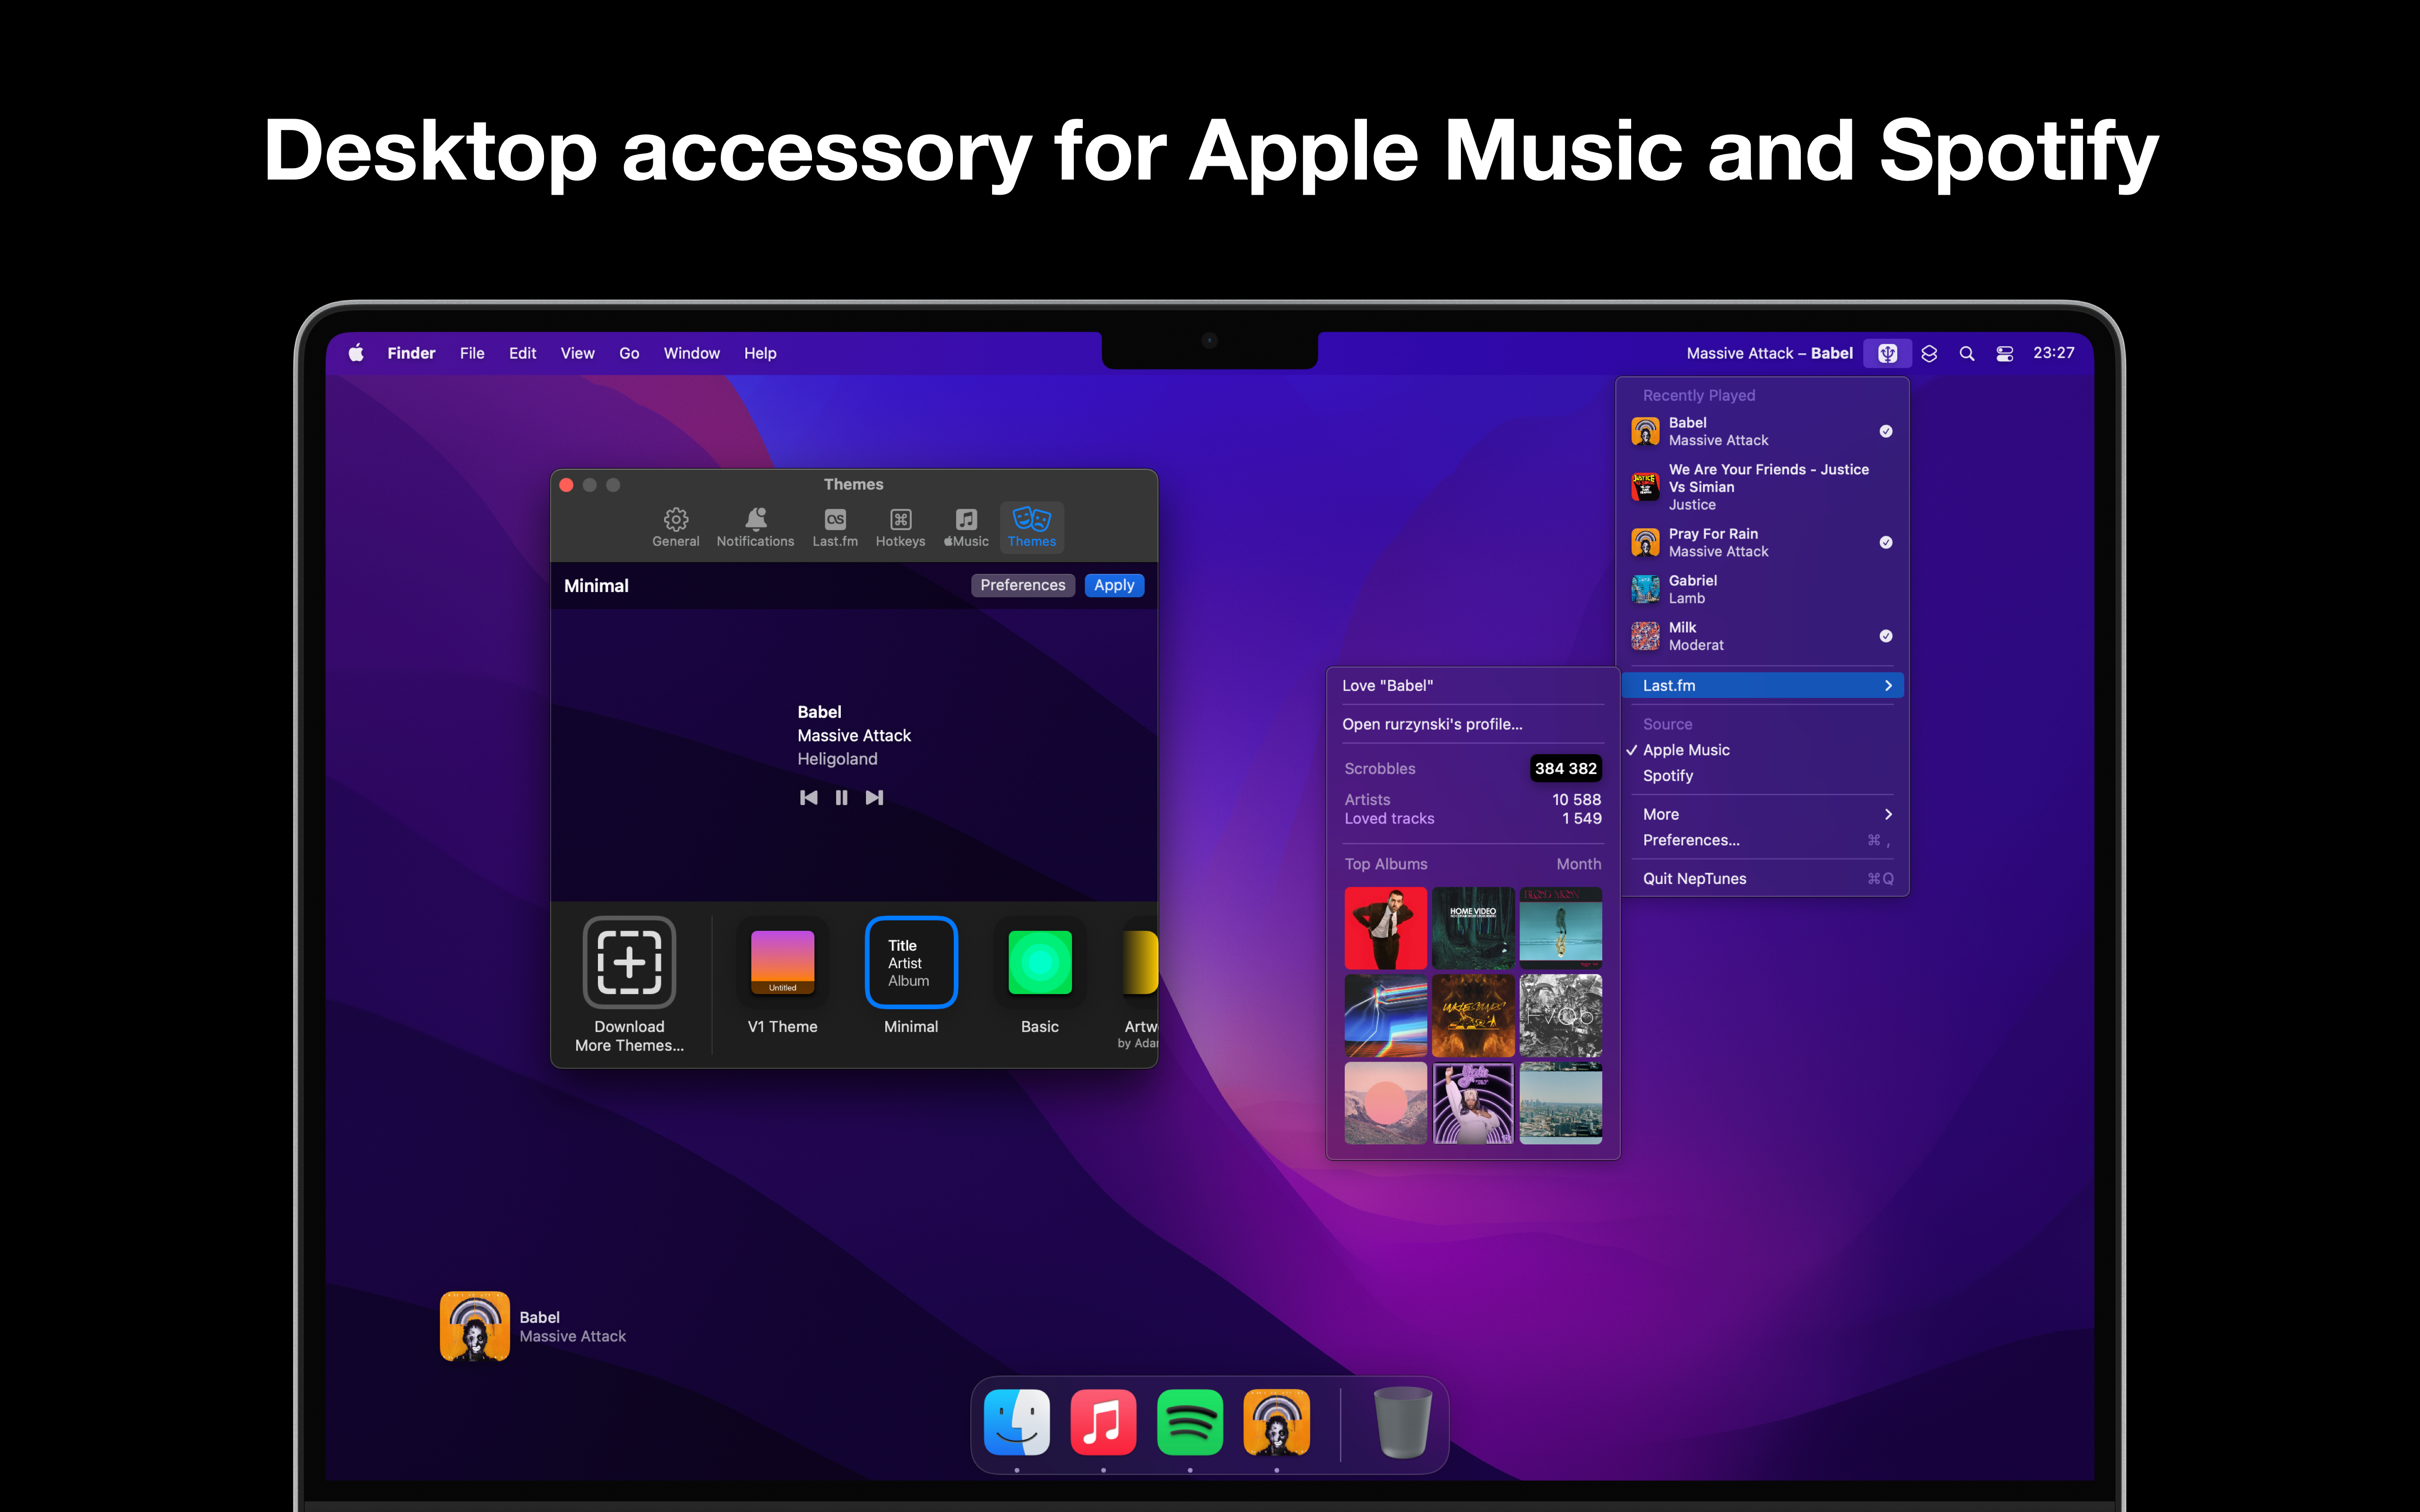Open the Trash in the Dock
The width and height of the screenshot is (2420, 1512).
(1402, 1422)
